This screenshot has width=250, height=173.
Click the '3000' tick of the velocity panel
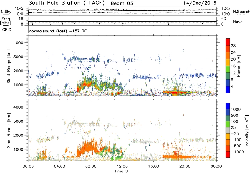pos(18,121)
